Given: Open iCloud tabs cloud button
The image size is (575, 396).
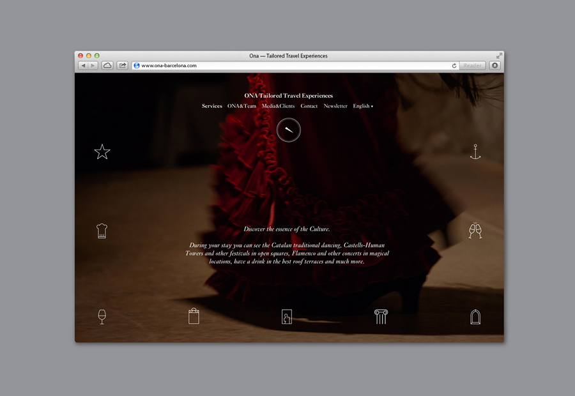Looking at the screenshot, I should coord(107,66).
